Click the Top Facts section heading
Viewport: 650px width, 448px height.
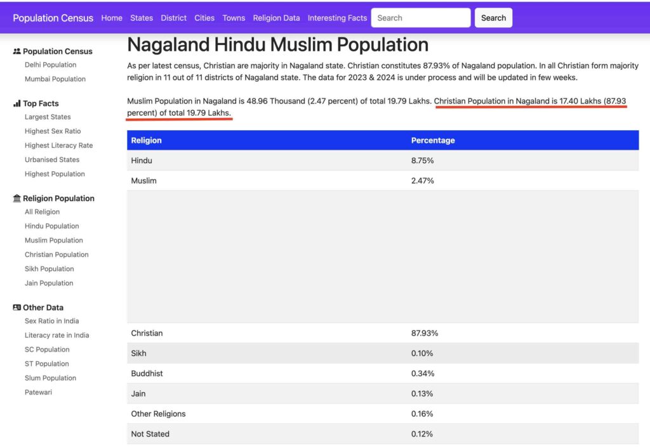[41, 103]
